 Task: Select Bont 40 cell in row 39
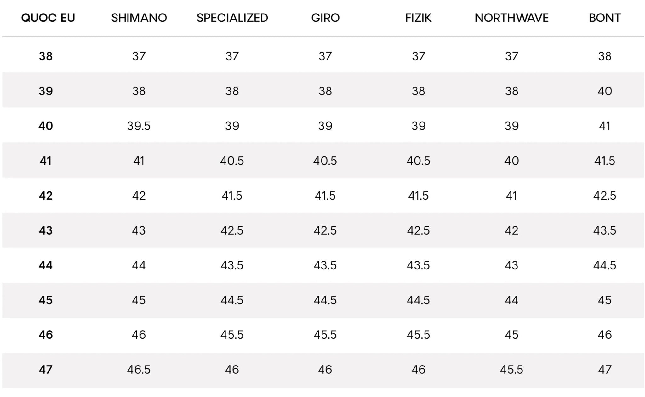(x=605, y=91)
